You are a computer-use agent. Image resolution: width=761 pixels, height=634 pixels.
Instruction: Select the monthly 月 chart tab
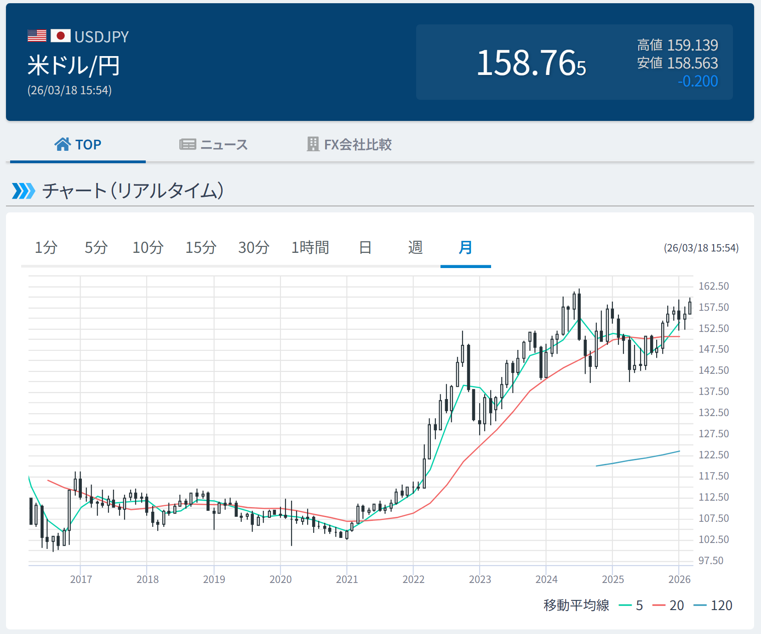tap(465, 248)
